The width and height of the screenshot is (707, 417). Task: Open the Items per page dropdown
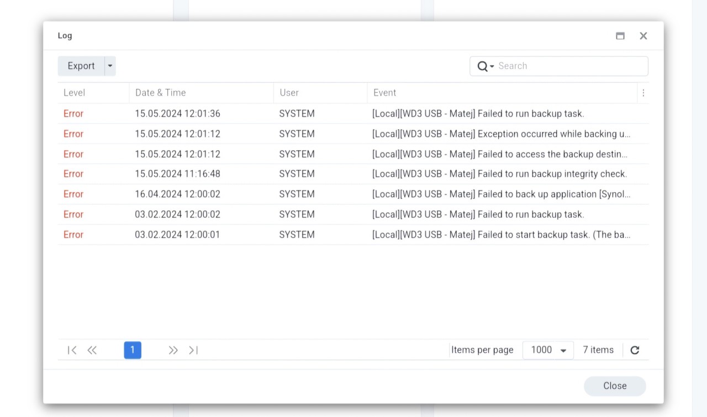547,350
